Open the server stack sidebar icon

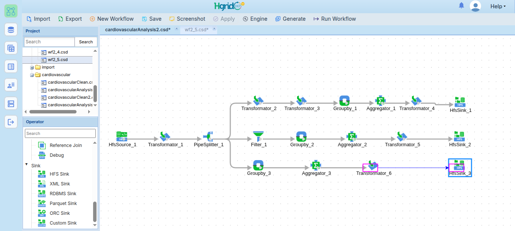tap(11, 103)
